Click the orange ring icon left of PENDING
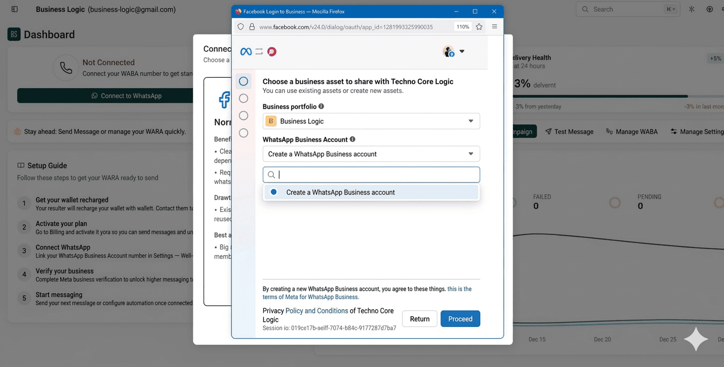Image resolution: width=724 pixels, height=367 pixels. [615, 202]
